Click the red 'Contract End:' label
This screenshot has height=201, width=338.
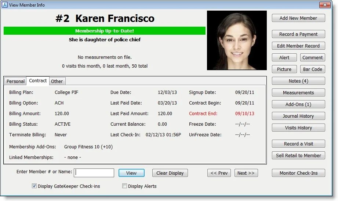(203, 113)
